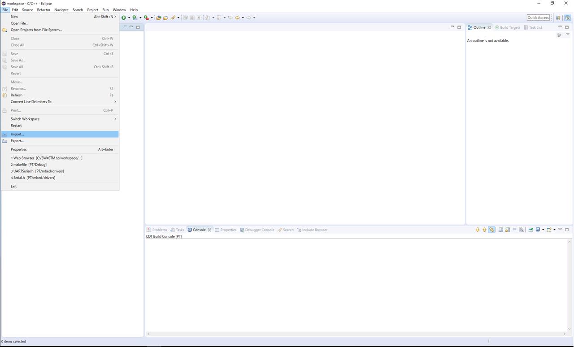Open the Run button dropdown arrow
The height and width of the screenshot is (347, 574).
point(129,17)
